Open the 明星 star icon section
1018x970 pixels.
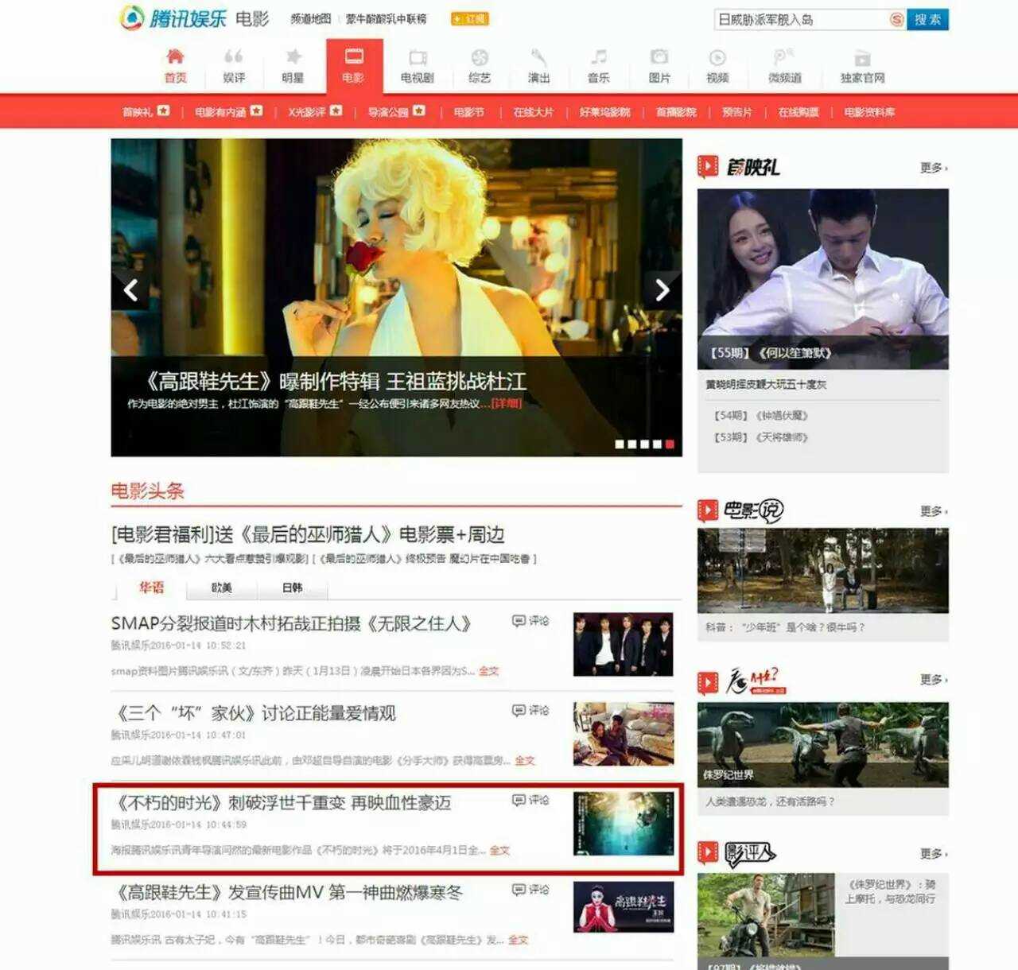tap(293, 66)
